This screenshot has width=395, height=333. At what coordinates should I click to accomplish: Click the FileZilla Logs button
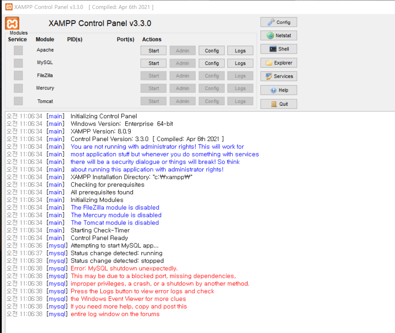(x=240, y=76)
